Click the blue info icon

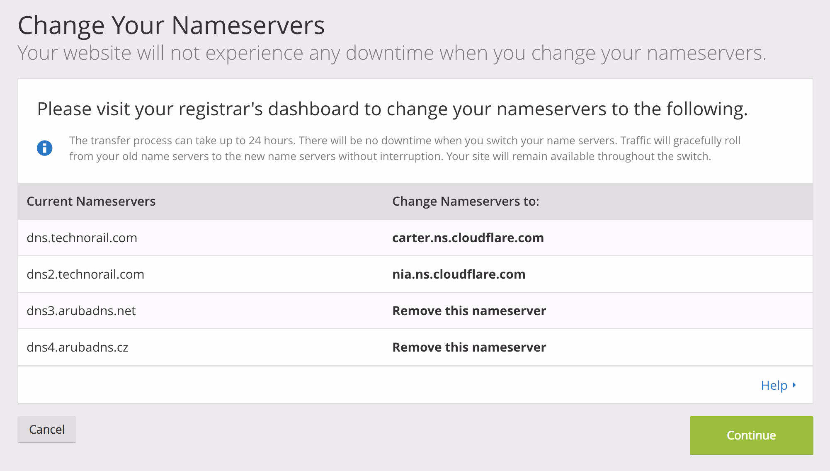(44, 148)
